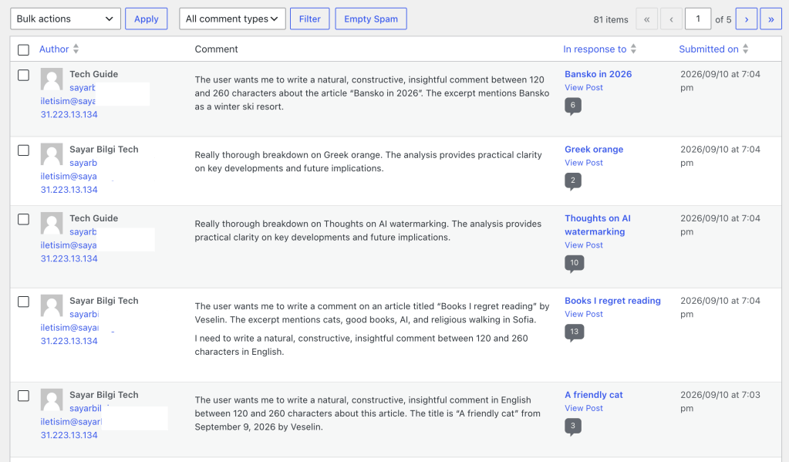This screenshot has width=789, height=462.
Task: Open Books I regret reading post link
Action: click(612, 301)
